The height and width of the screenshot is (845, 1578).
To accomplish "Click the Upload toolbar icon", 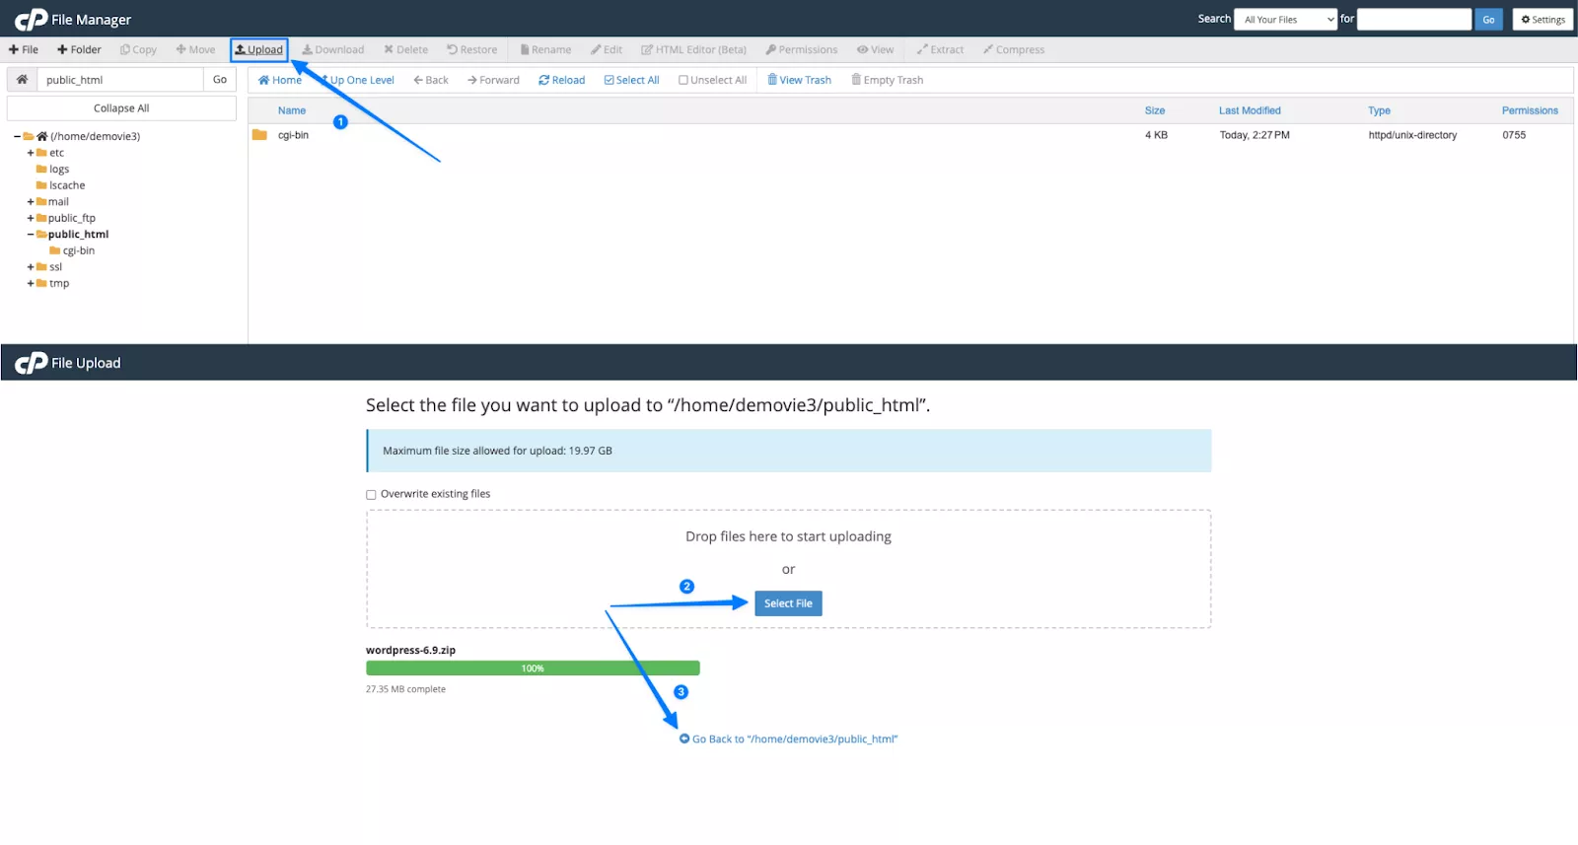I will (258, 50).
